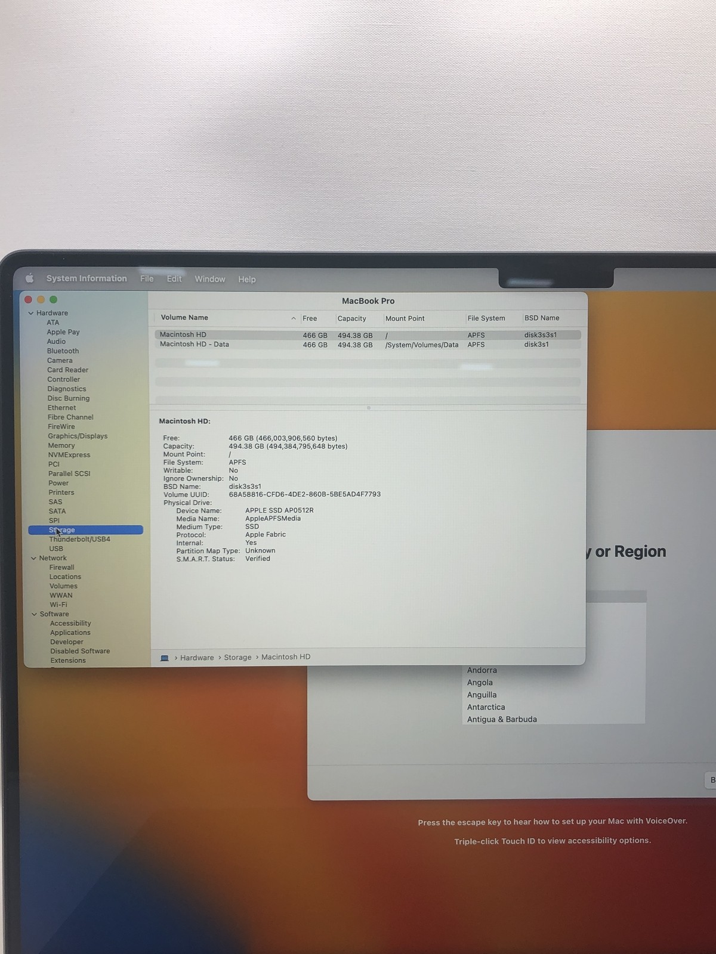Image resolution: width=716 pixels, height=954 pixels.
Task: Select Power in the sidebar
Action: pyautogui.click(x=58, y=483)
